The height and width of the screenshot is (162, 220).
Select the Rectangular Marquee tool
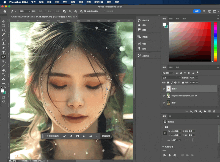point(3,26)
